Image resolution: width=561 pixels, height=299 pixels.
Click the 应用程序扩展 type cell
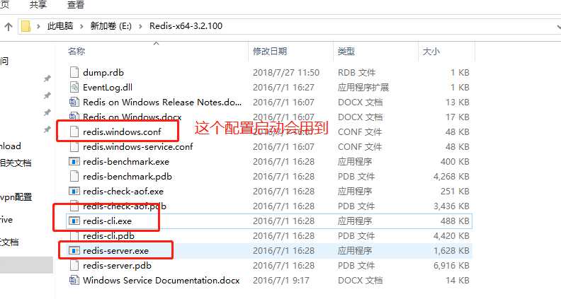click(363, 87)
